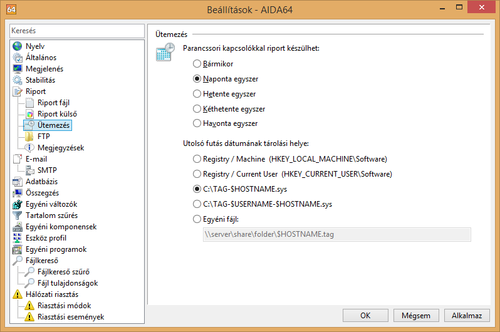Click the warning icon beside Riasztási események
Screen dimensions: 500x332
point(29,317)
